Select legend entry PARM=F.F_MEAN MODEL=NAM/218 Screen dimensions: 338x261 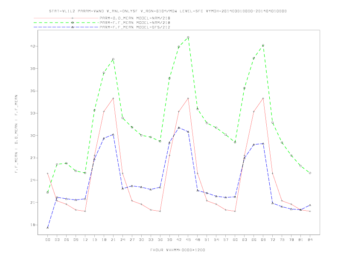point(135,23)
